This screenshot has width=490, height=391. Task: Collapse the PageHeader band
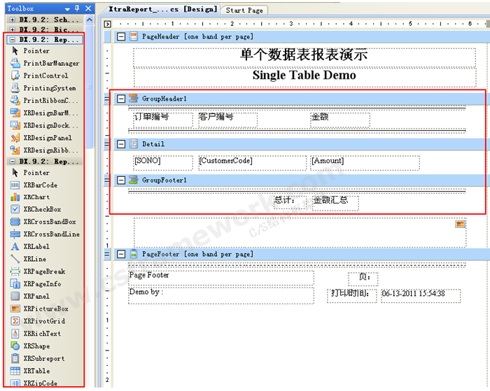coord(121,36)
